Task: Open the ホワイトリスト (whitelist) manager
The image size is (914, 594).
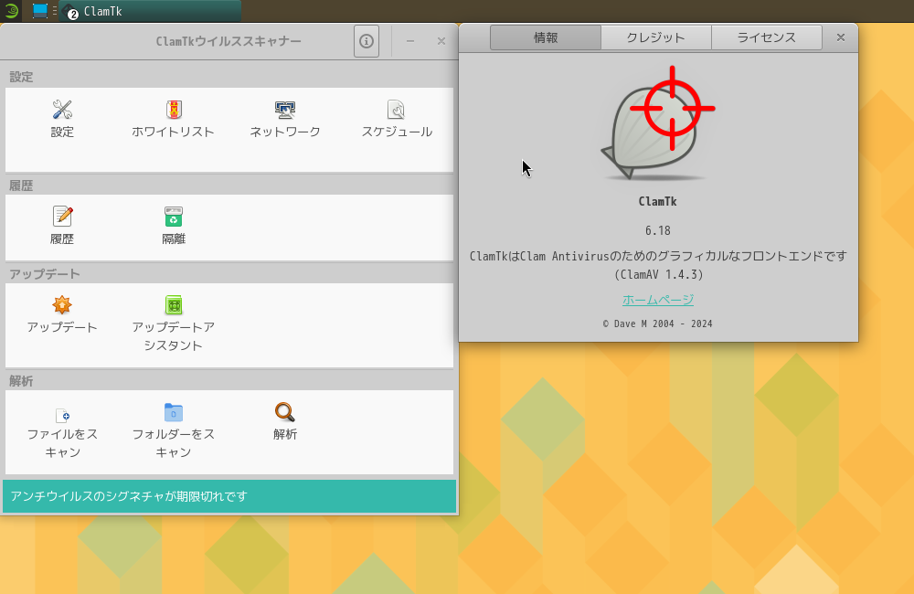Action: tap(173, 119)
